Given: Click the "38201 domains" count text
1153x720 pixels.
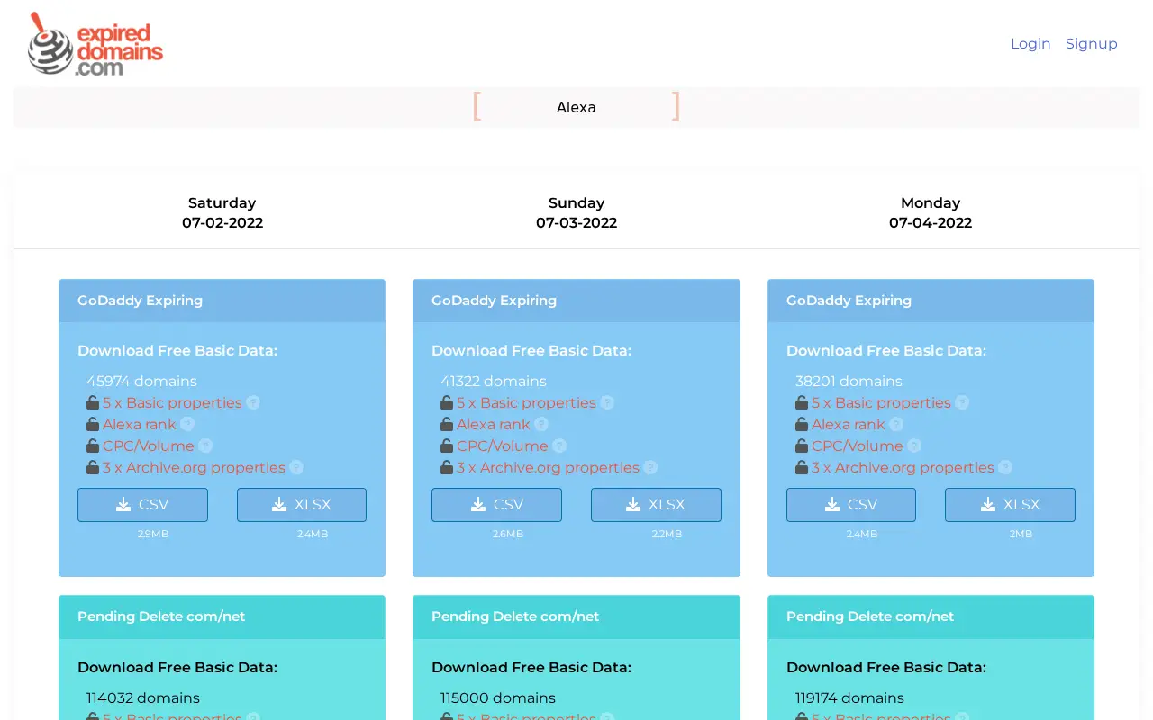Looking at the screenshot, I should click(849, 381).
